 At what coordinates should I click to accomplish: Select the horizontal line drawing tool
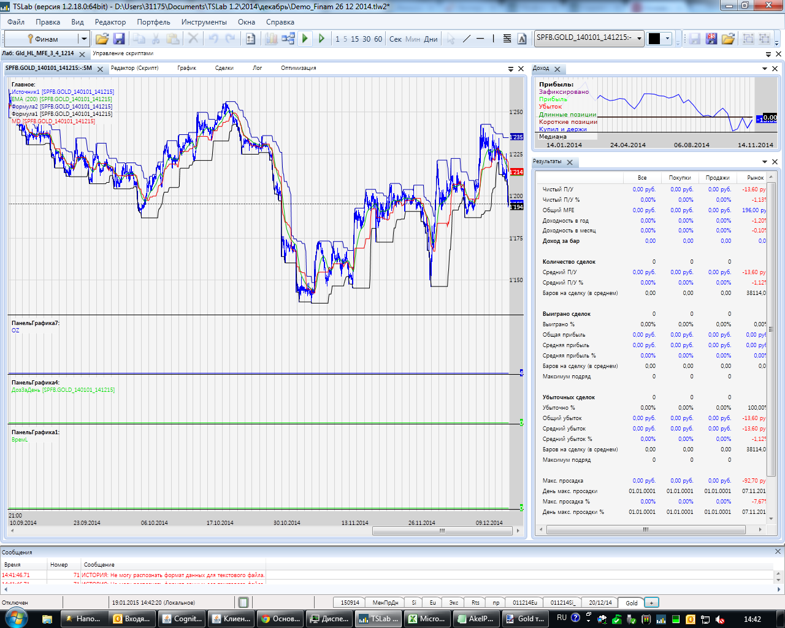(480, 39)
